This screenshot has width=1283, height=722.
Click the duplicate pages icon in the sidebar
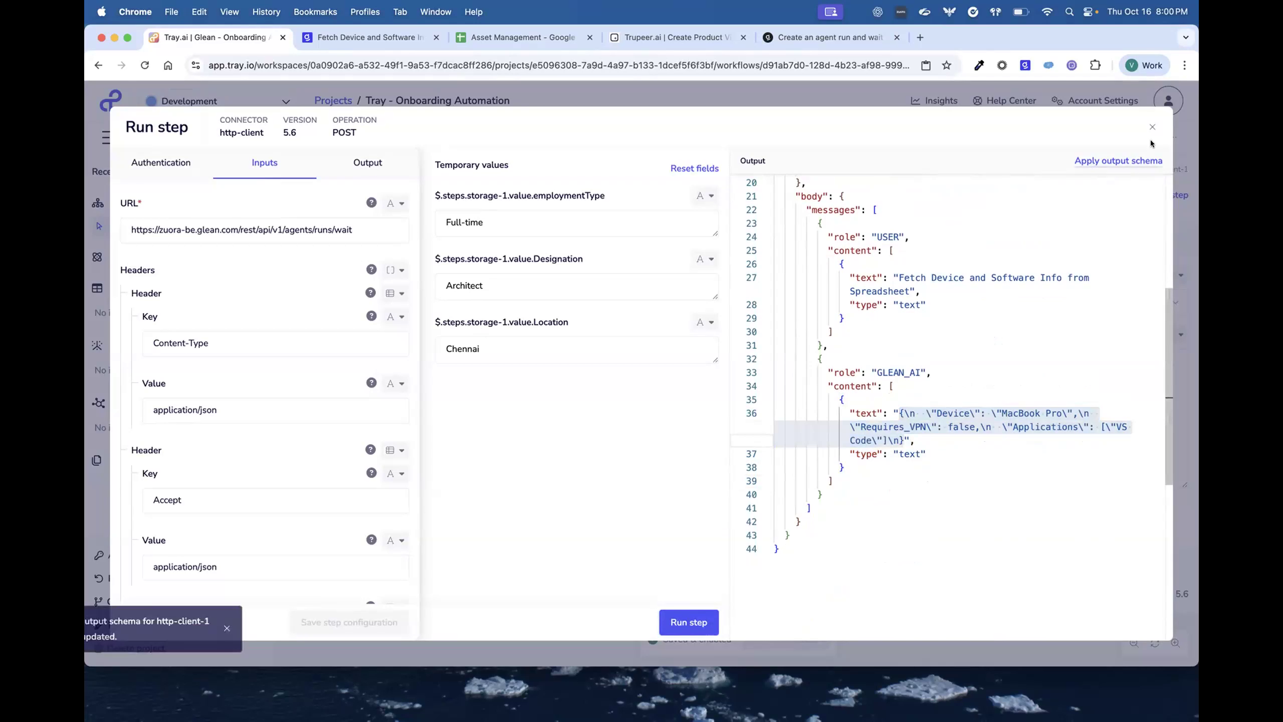(x=97, y=460)
